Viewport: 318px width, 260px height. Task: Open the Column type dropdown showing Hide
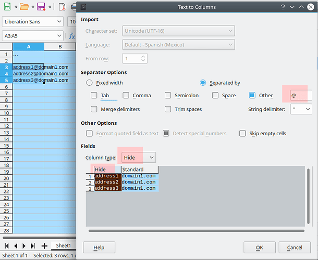[x=139, y=158]
